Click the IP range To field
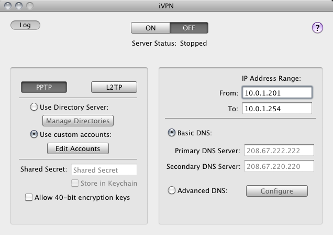 click(276, 109)
